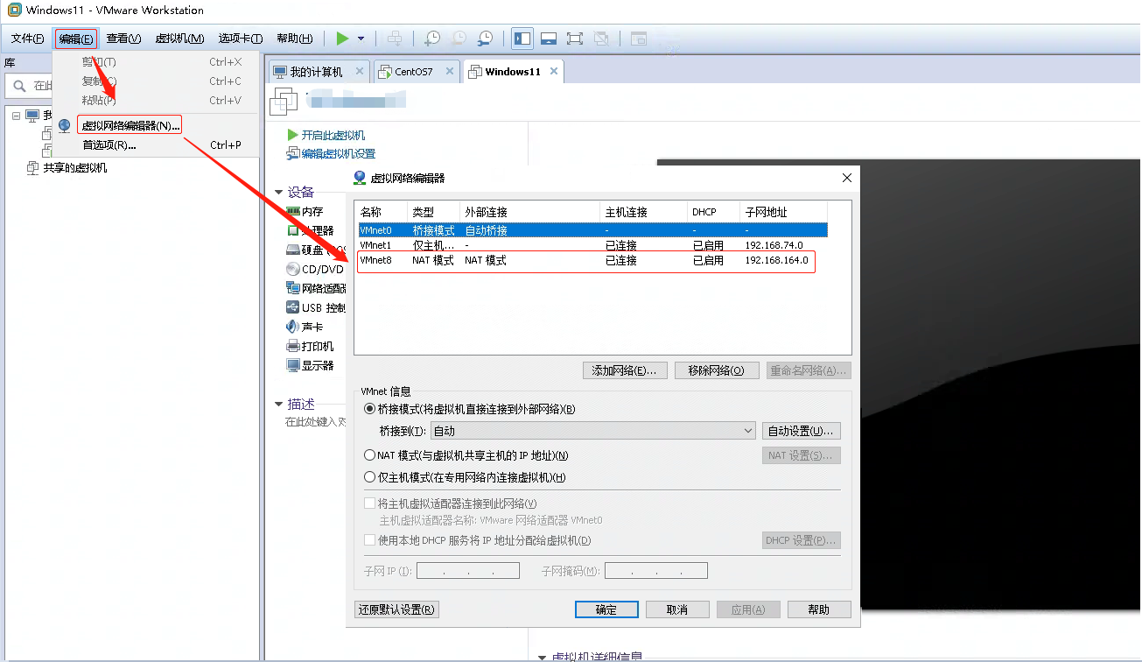1142x662 pixels.
Task: Click the 编辑虚拟机设置 wrench icon
Action: coord(293,153)
